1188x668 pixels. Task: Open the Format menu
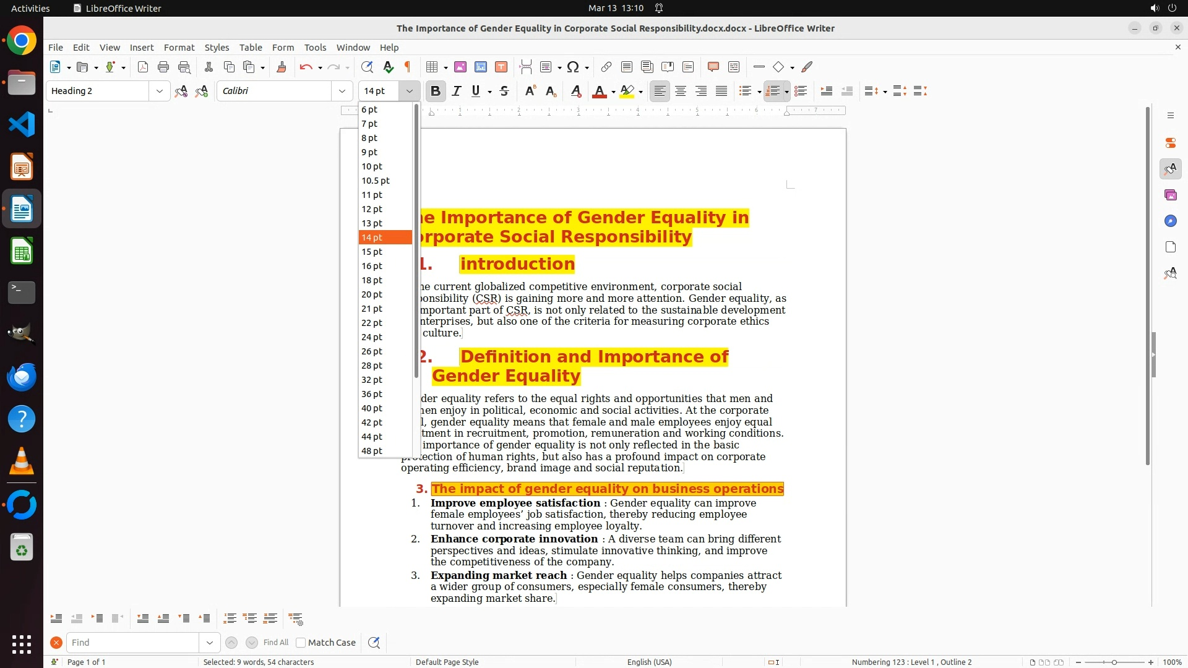tap(179, 47)
